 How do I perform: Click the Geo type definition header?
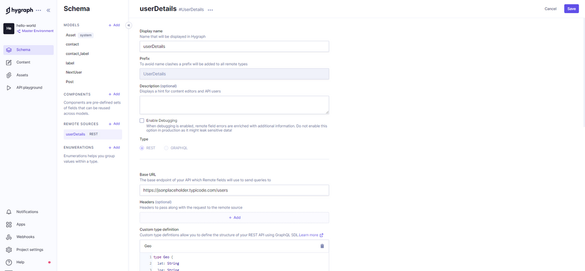(x=234, y=246)
